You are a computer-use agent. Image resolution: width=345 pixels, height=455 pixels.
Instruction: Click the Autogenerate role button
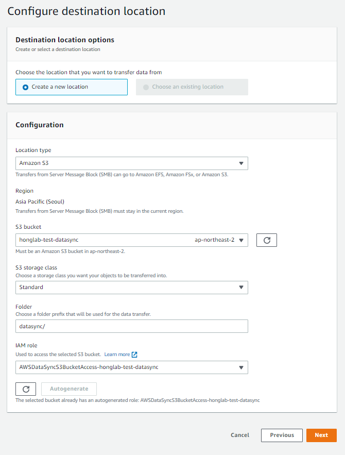tap(69, 389)
